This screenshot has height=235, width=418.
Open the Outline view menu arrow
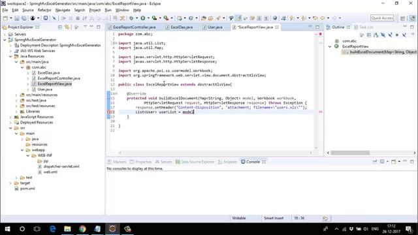click(412, 35)
